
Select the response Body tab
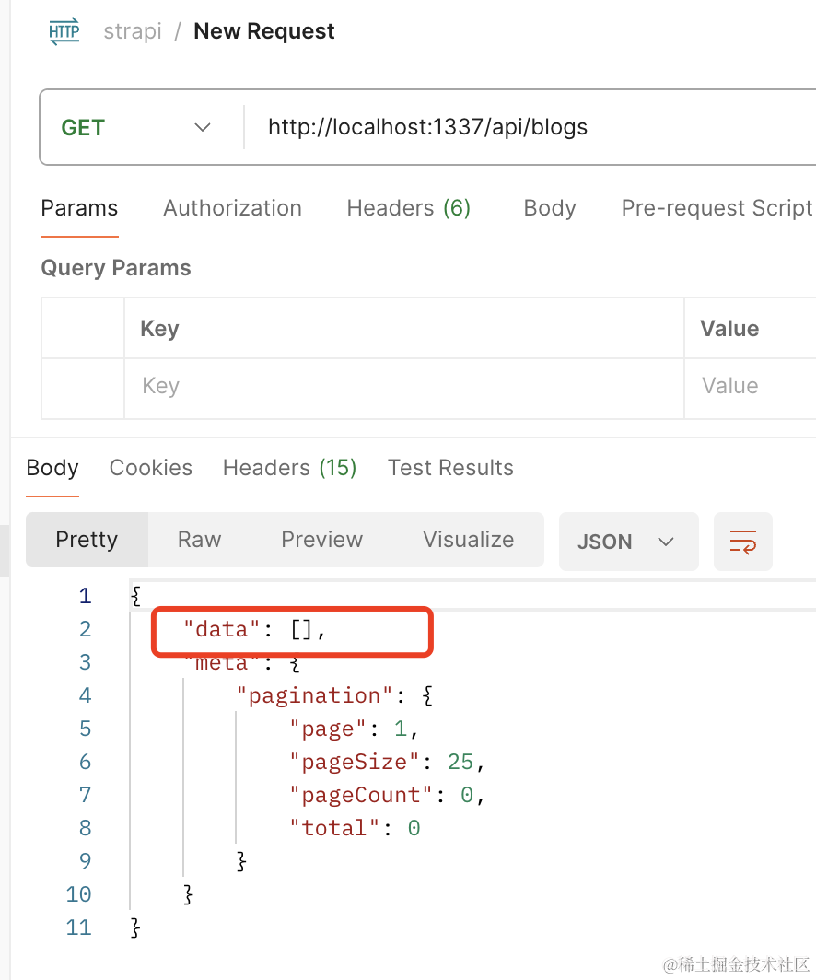pyautogui.click(x=52, y=468)
